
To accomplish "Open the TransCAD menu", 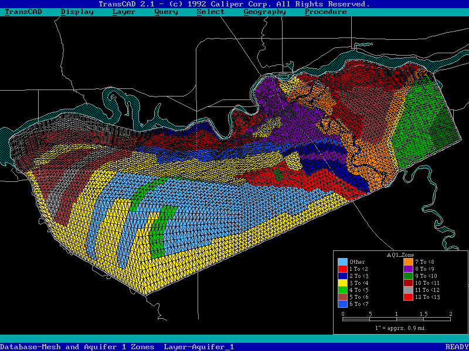I will click(23, 12).
